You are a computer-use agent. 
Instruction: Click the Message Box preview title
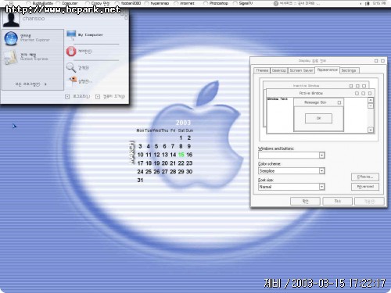click(315, 102)
